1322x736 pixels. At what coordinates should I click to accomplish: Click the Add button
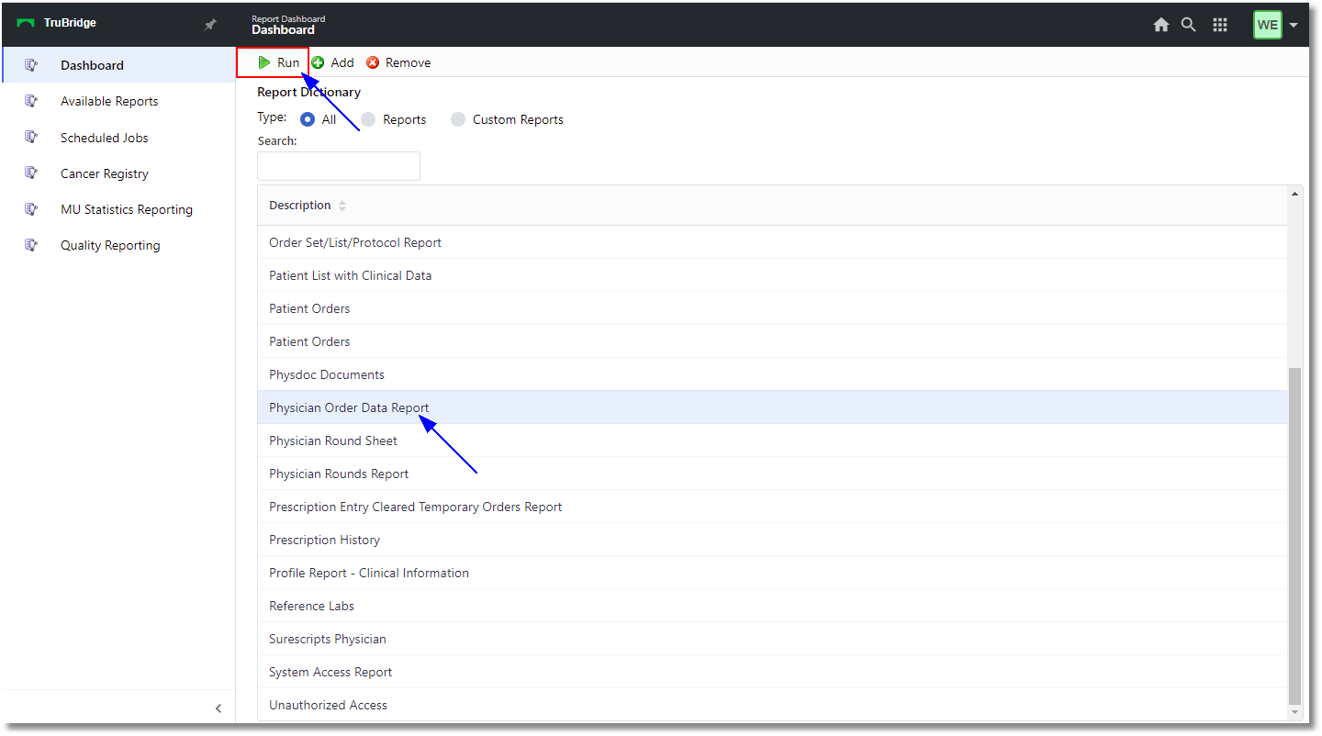pyautogui.click(x=332, y=62)
